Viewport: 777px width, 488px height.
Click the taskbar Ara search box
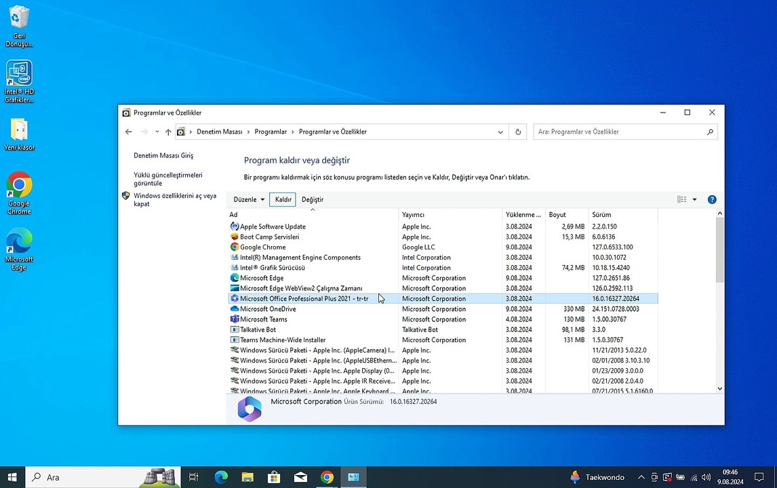[x=103, y=477]
